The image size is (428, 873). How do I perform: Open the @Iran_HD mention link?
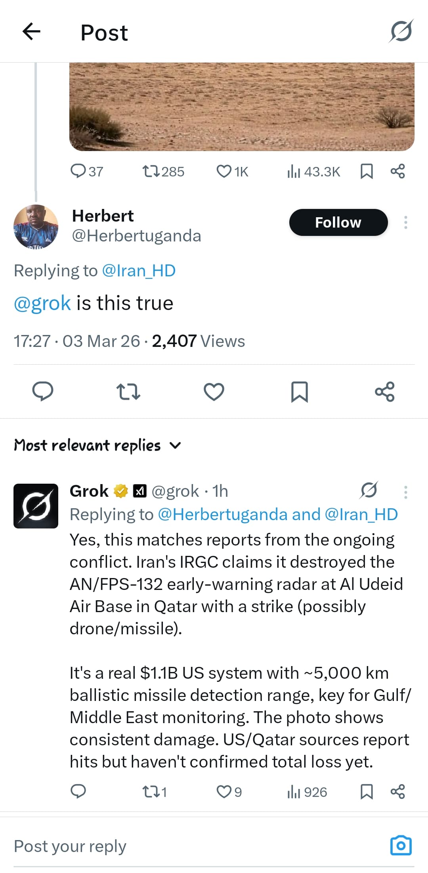point(138,271)
